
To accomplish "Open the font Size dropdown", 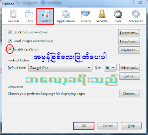I will point(110,68).
